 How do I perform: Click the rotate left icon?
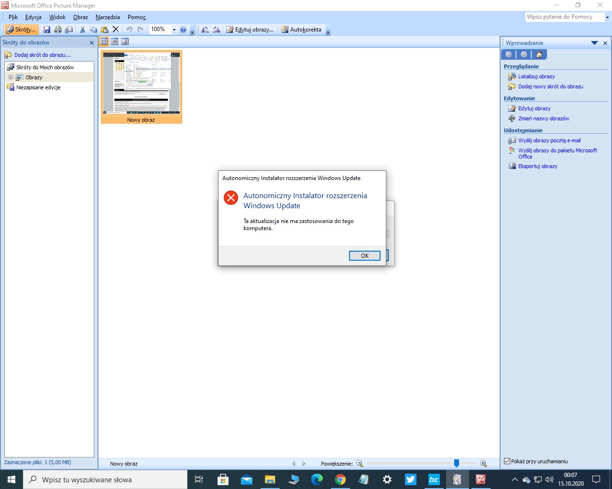205,30
